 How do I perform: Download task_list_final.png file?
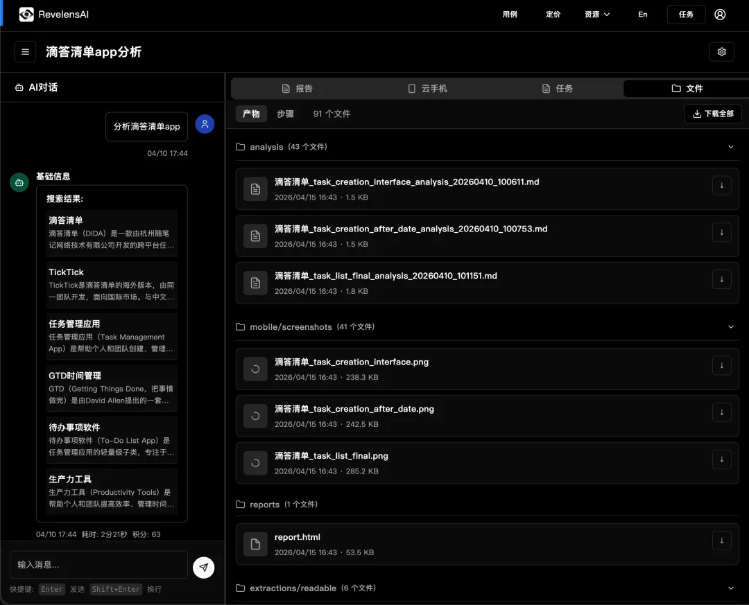[x=722, y=459]
